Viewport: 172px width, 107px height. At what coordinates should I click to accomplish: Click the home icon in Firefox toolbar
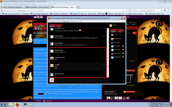click(165, 10)
